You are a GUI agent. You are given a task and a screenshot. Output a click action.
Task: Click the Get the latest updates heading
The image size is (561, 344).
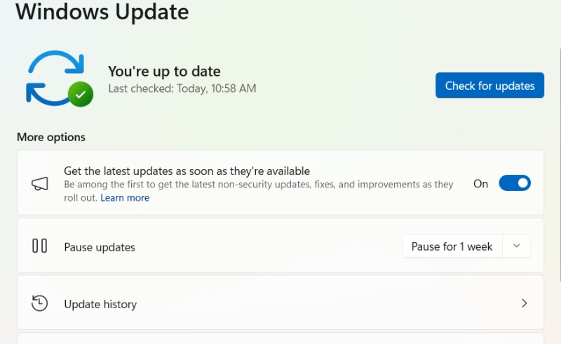coord(187,171)
